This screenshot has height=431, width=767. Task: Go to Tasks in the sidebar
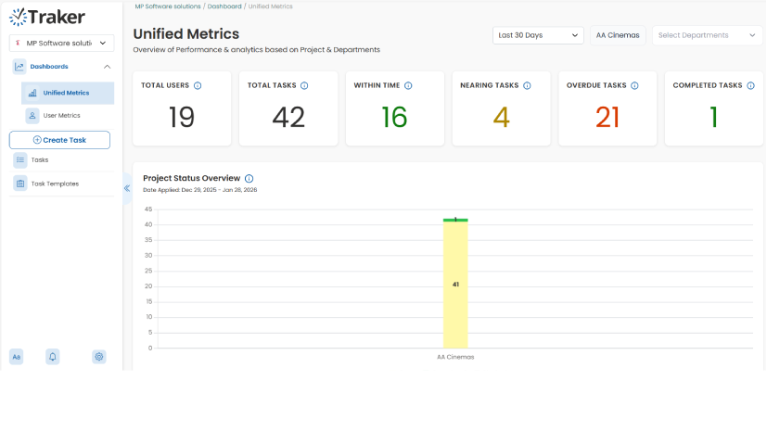coord(40,159)
